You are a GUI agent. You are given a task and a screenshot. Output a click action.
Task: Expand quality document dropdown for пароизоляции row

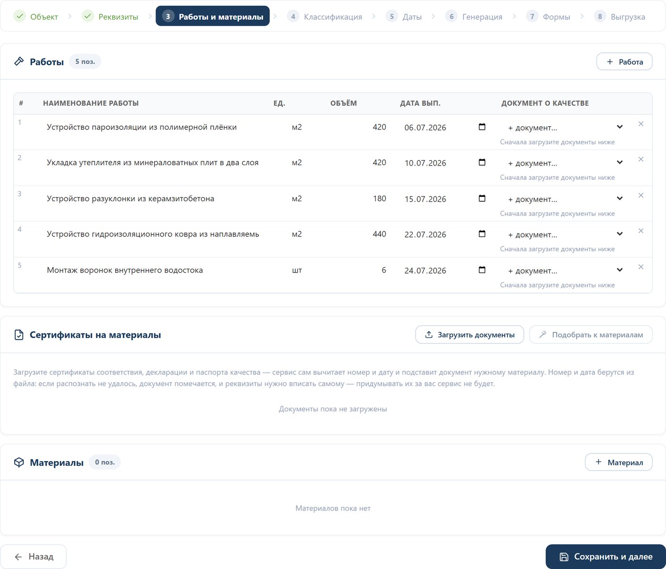pos(566,128)
